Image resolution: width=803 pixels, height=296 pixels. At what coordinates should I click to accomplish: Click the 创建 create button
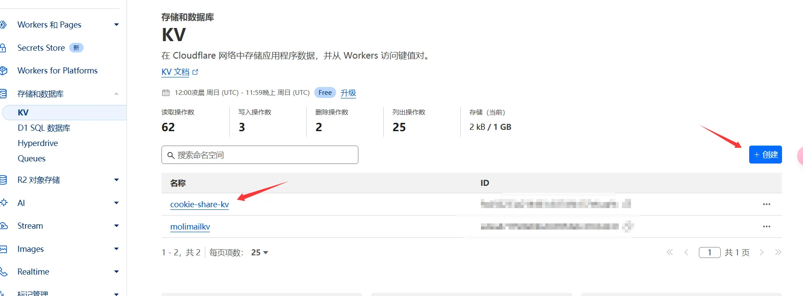pyautogui.click(x=765, y=155)
